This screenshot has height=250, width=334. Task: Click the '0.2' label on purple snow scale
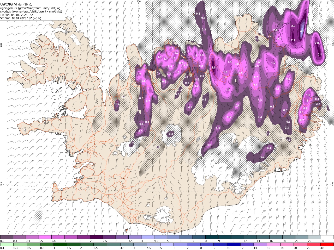coord(2,241)
